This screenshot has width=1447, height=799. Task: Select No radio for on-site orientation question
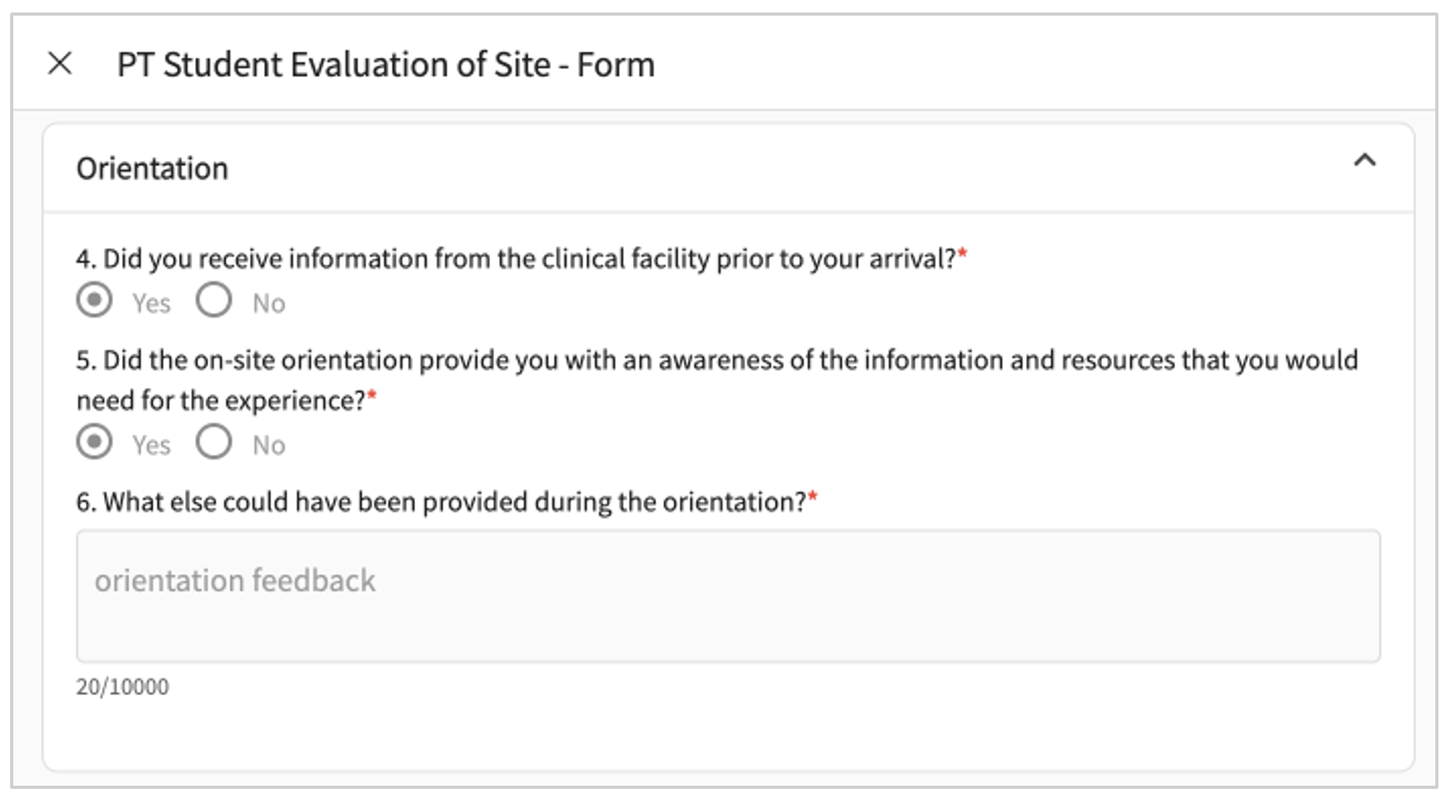pyautogui.click(x=214, y=442)
